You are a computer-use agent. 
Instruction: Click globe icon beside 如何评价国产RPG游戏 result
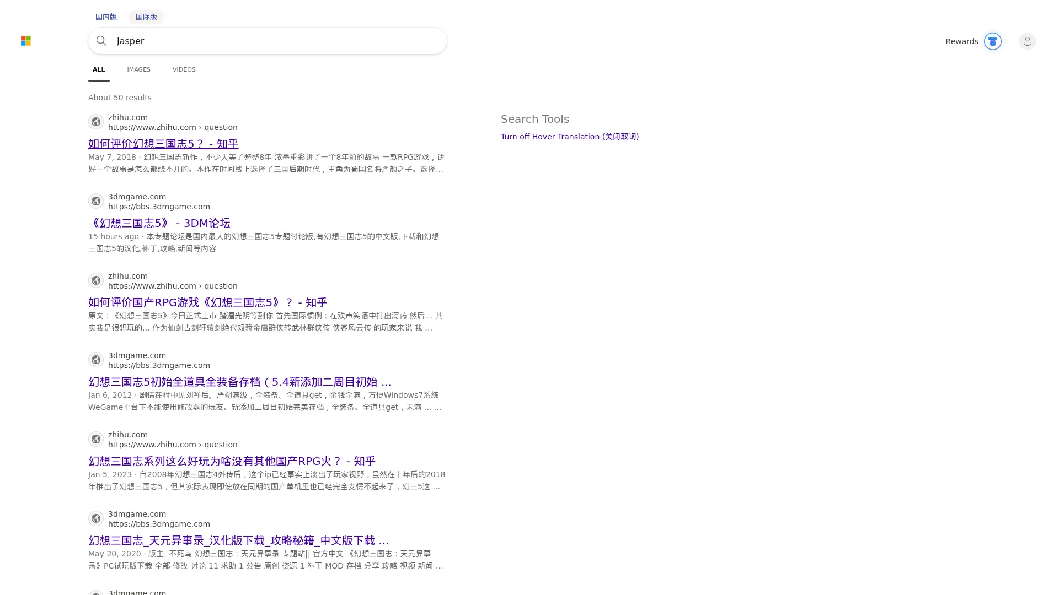[96, 280]
